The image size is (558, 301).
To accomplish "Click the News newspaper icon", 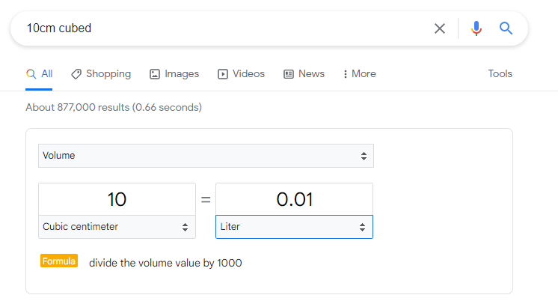I will [x=289, y=74].
